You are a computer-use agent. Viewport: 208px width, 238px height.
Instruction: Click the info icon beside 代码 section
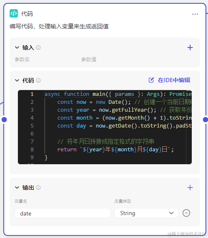(x=38, y=80)
